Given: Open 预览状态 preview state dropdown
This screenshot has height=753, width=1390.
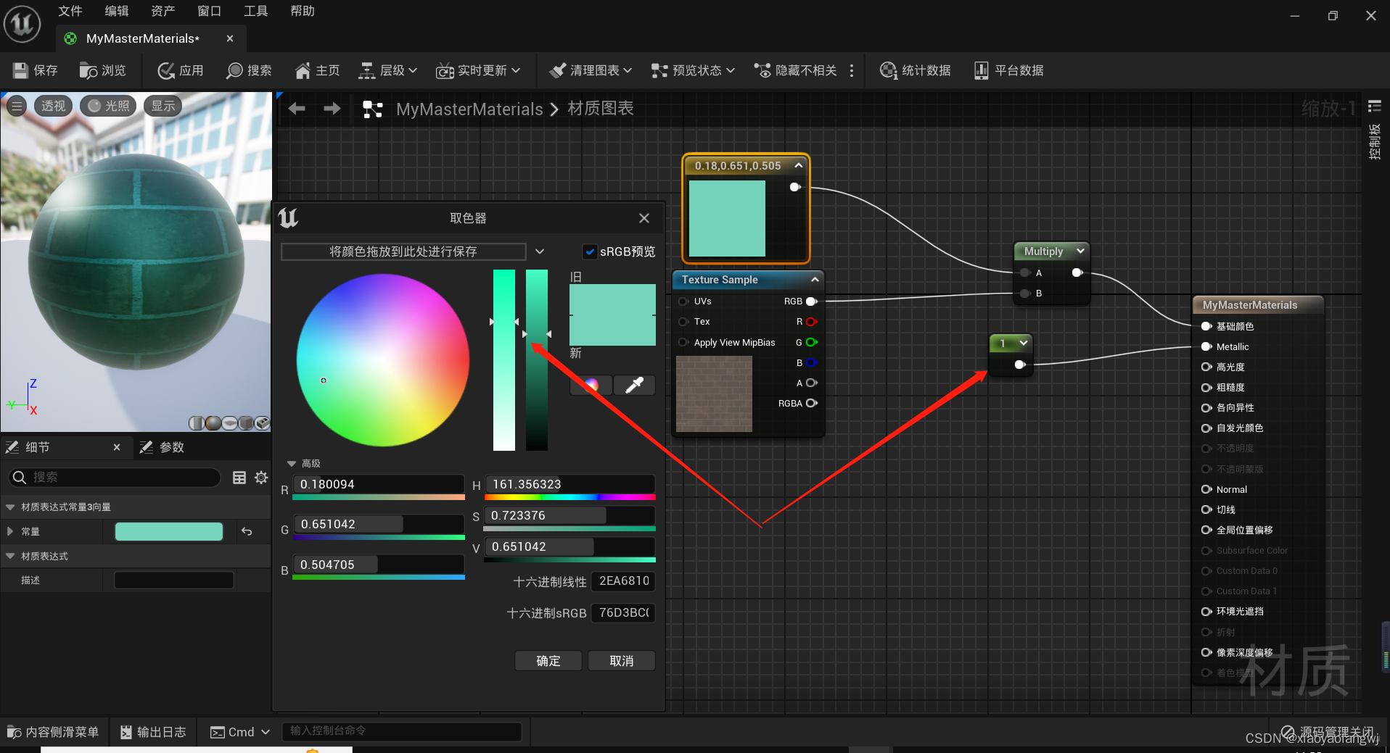Looking at the screenshot, I should click(693, 70).
